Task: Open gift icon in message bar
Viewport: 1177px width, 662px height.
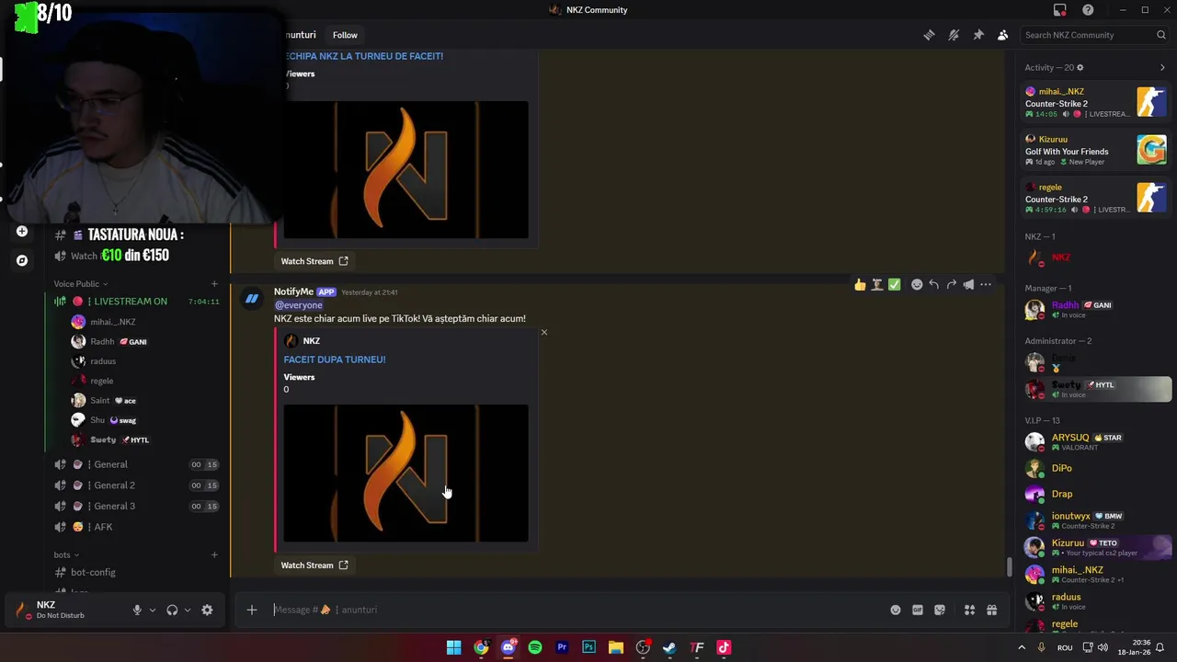Action: (992, 610)
